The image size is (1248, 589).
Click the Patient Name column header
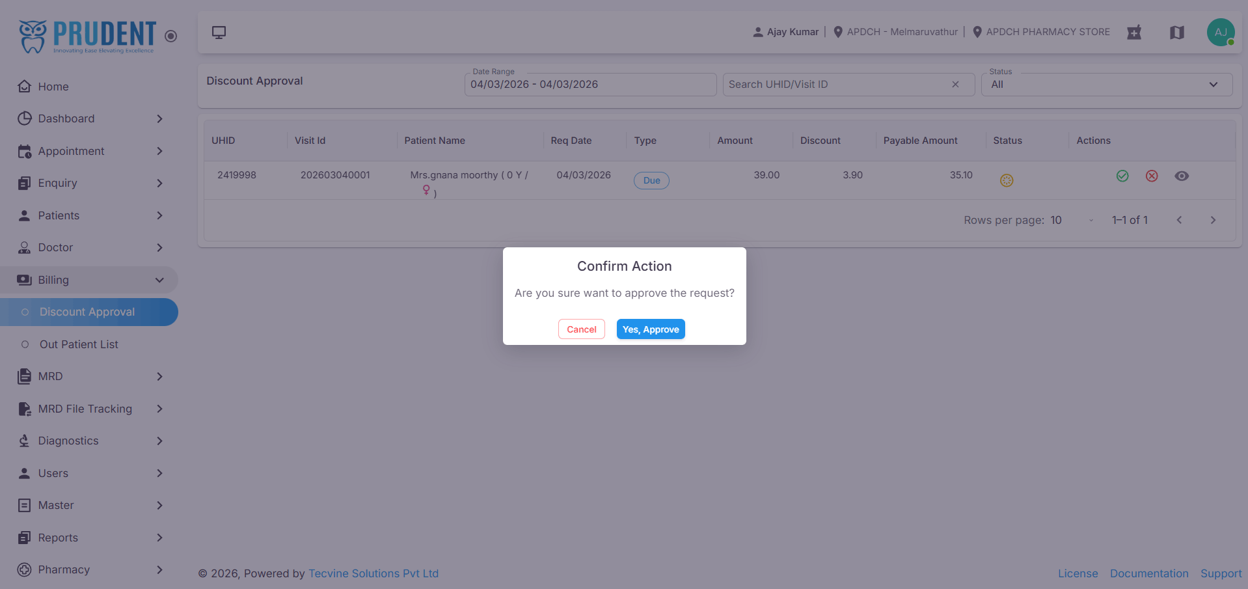435,141
